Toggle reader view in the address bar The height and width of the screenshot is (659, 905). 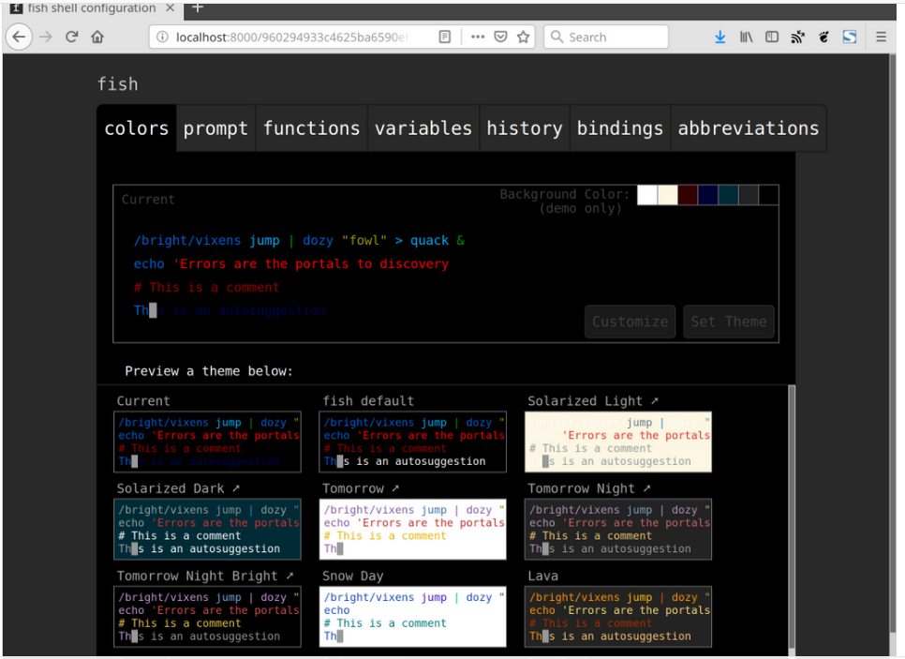coord(445,37)
